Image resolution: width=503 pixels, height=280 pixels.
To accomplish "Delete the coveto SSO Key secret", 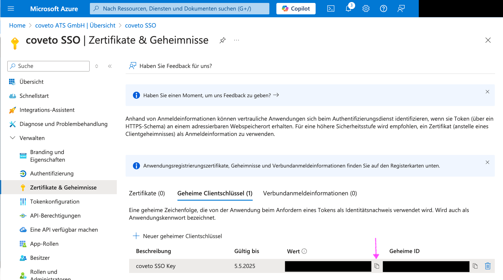I will pos(488,266).
